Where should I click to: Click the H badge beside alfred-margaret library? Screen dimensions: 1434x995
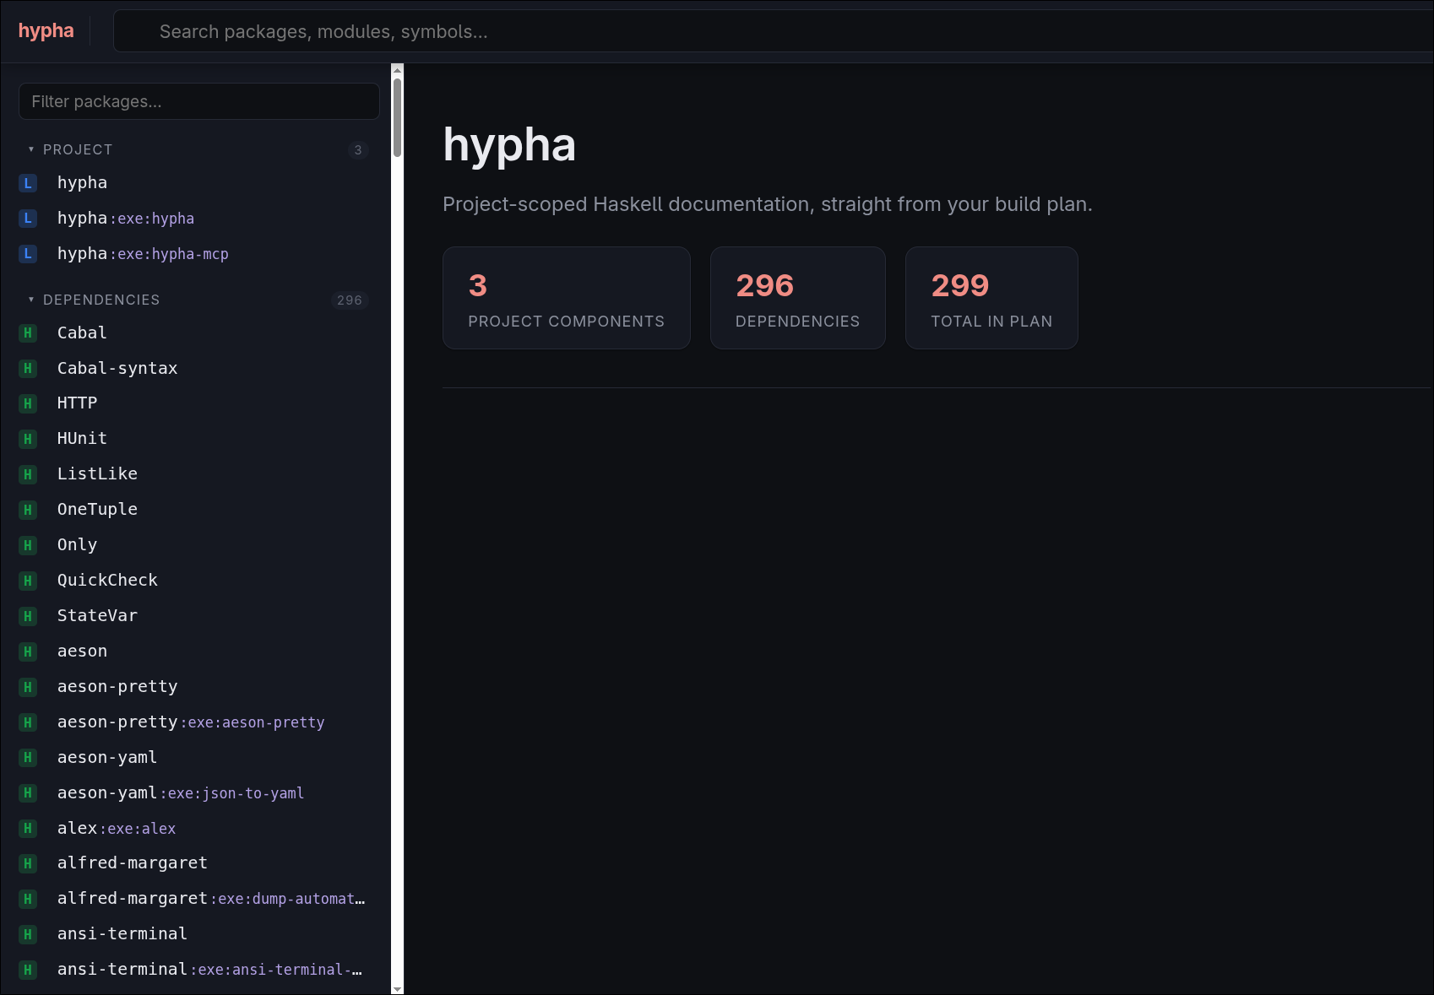click(28, 863)
